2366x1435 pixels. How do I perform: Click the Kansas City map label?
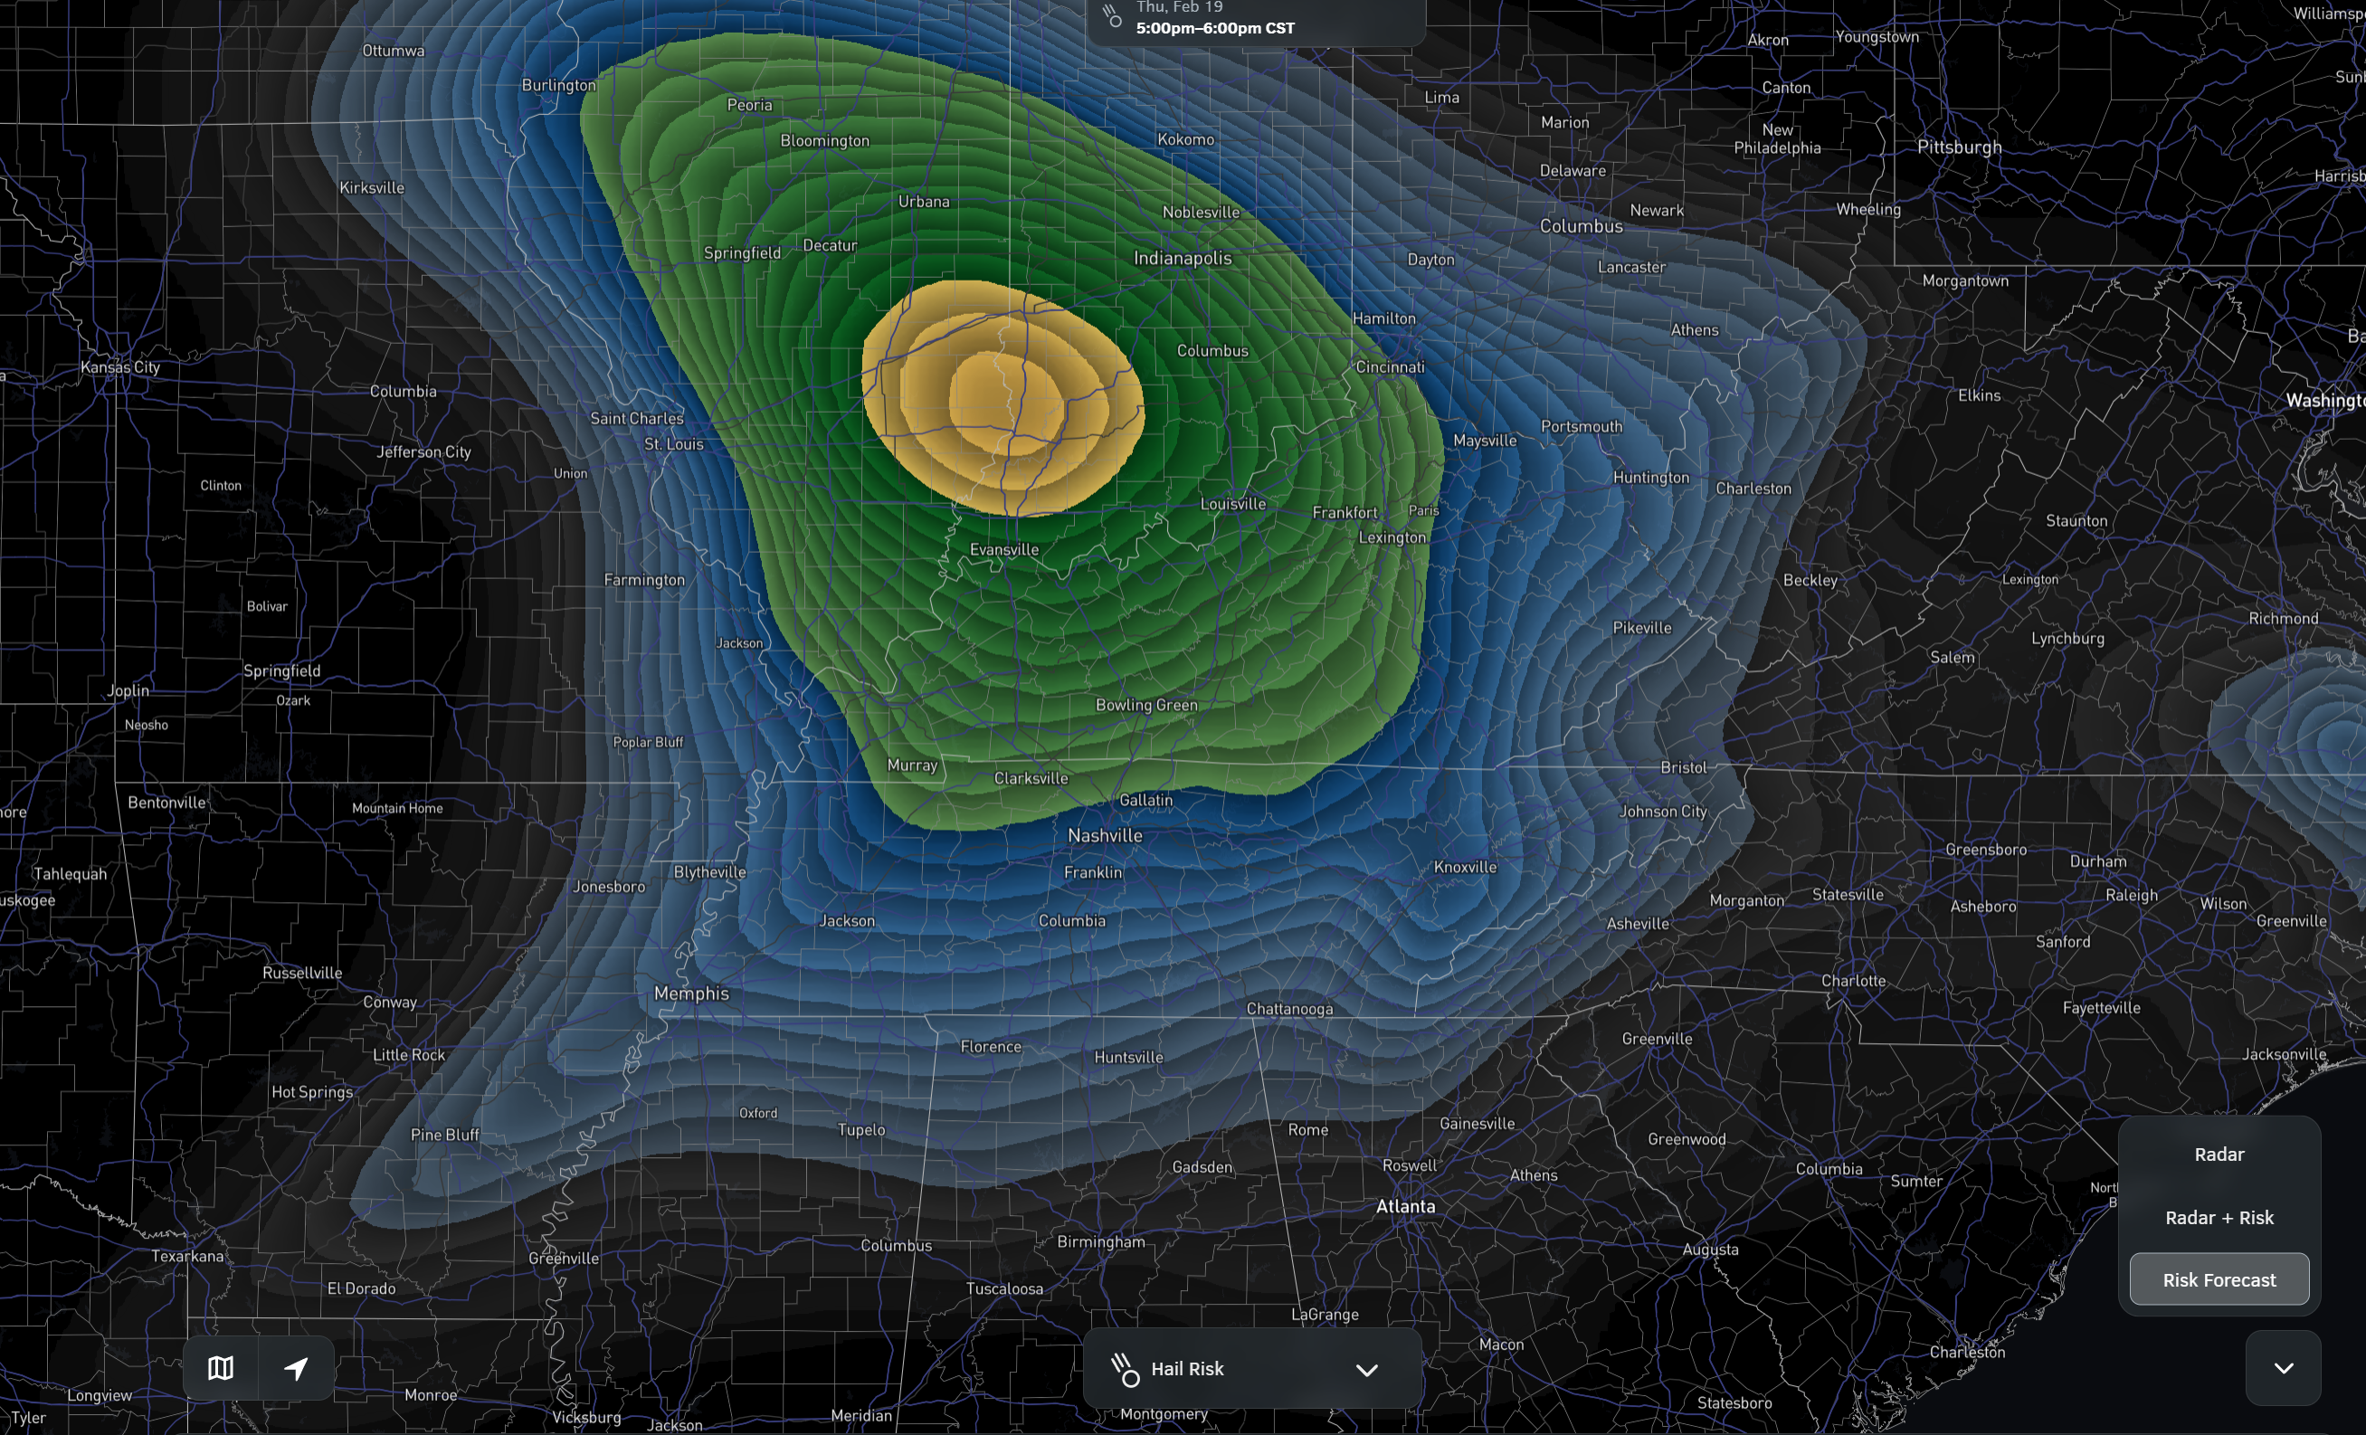click(120, 367)
